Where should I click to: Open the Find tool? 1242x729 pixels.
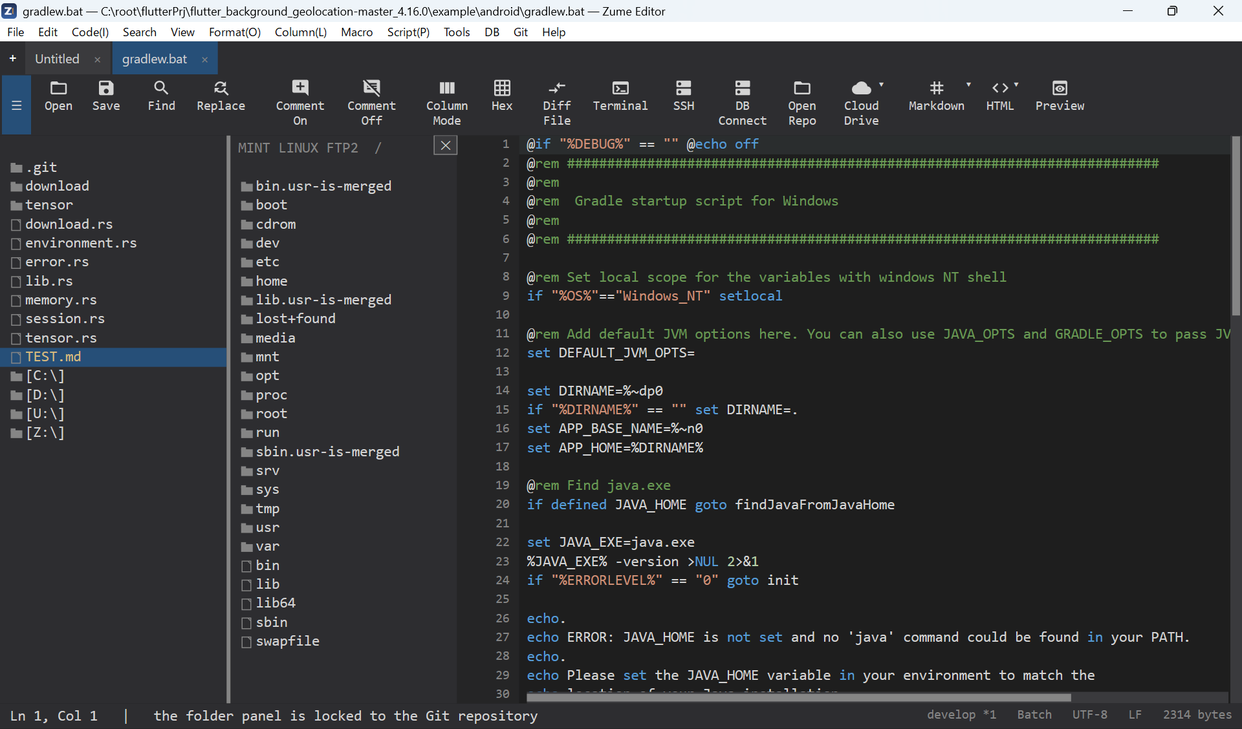coord(161,96)
